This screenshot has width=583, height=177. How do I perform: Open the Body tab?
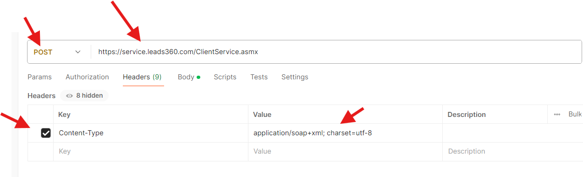[189, 77]
